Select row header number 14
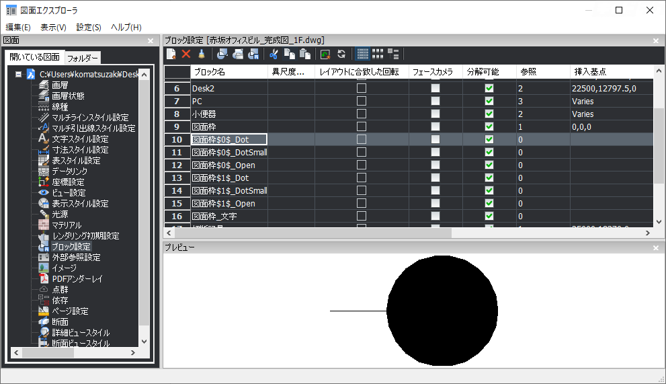Viewport: 666px width, 384px height. coord(177,190)
